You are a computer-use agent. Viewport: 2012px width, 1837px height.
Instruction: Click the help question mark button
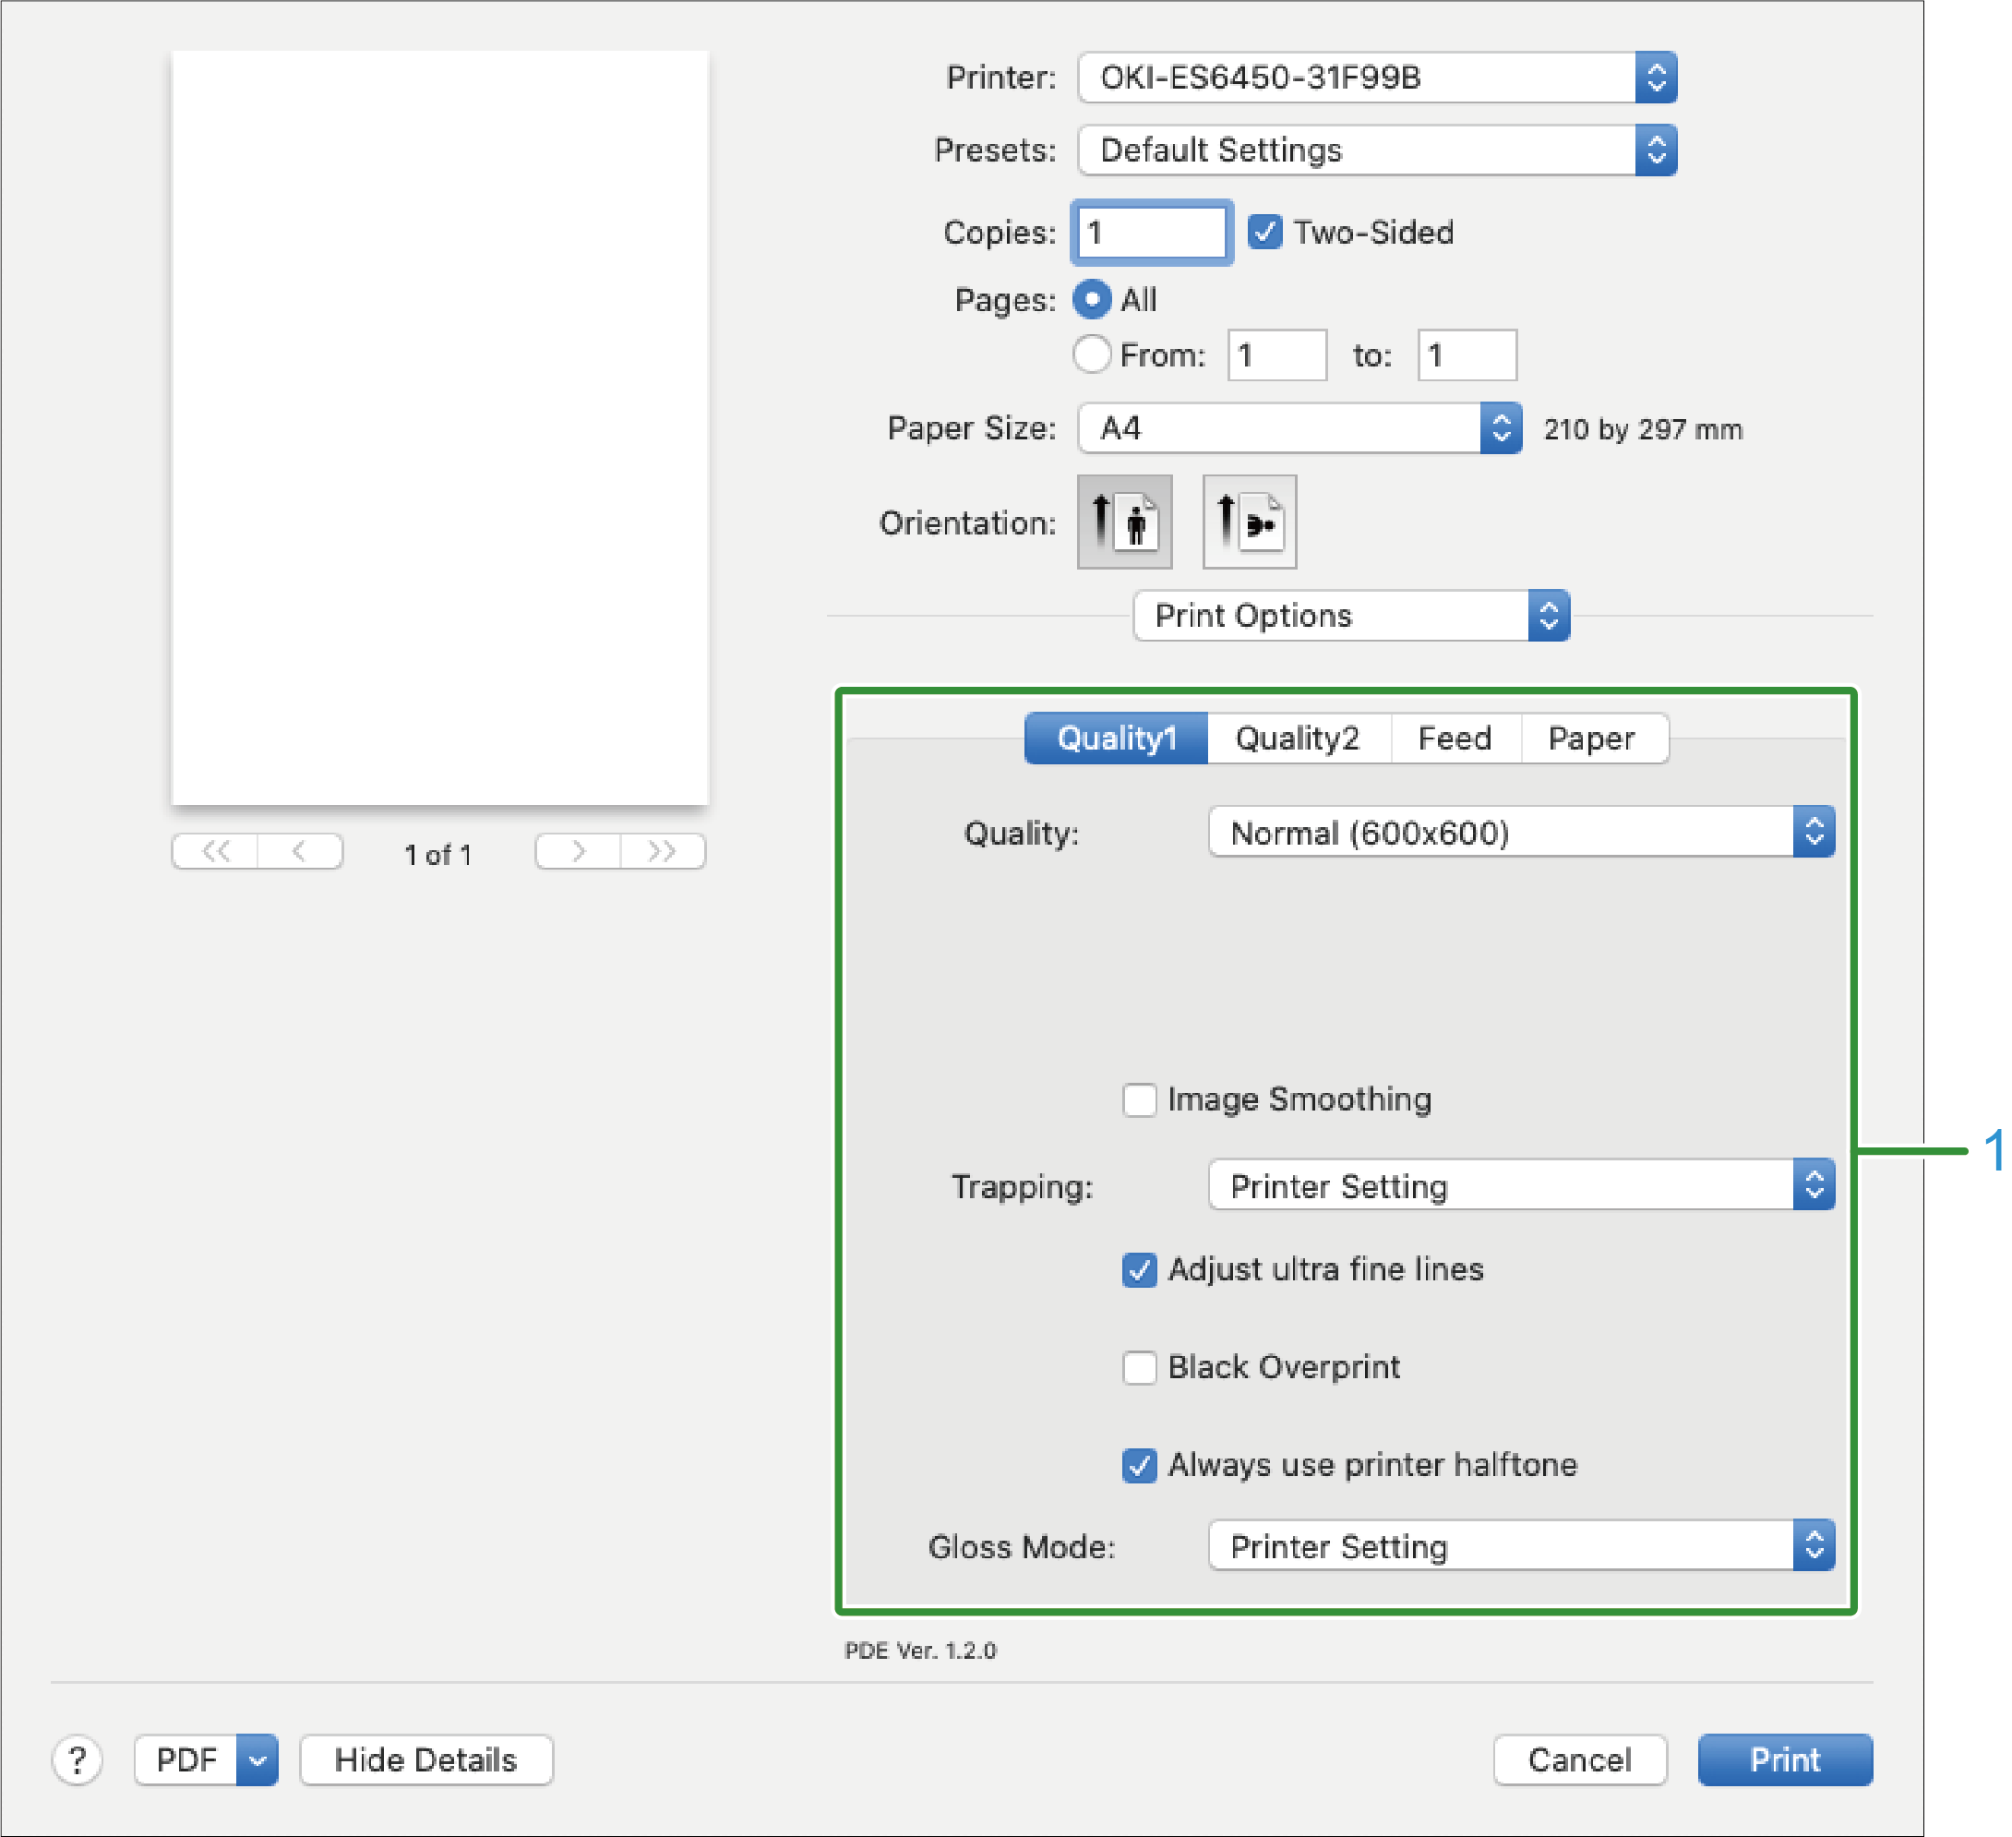[x=77, y=1760]
